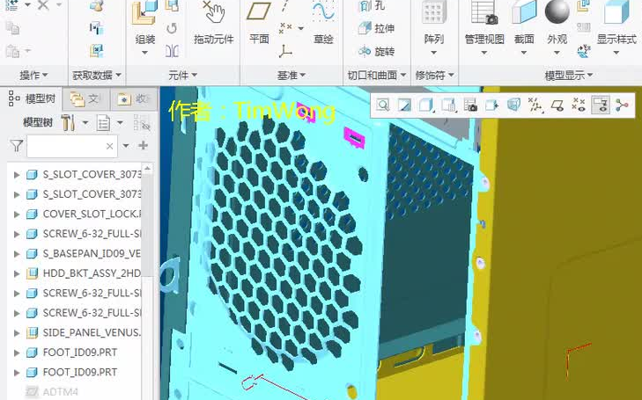Open the model tree settings hammer icon
642x400 pixels.
(68, 122)
